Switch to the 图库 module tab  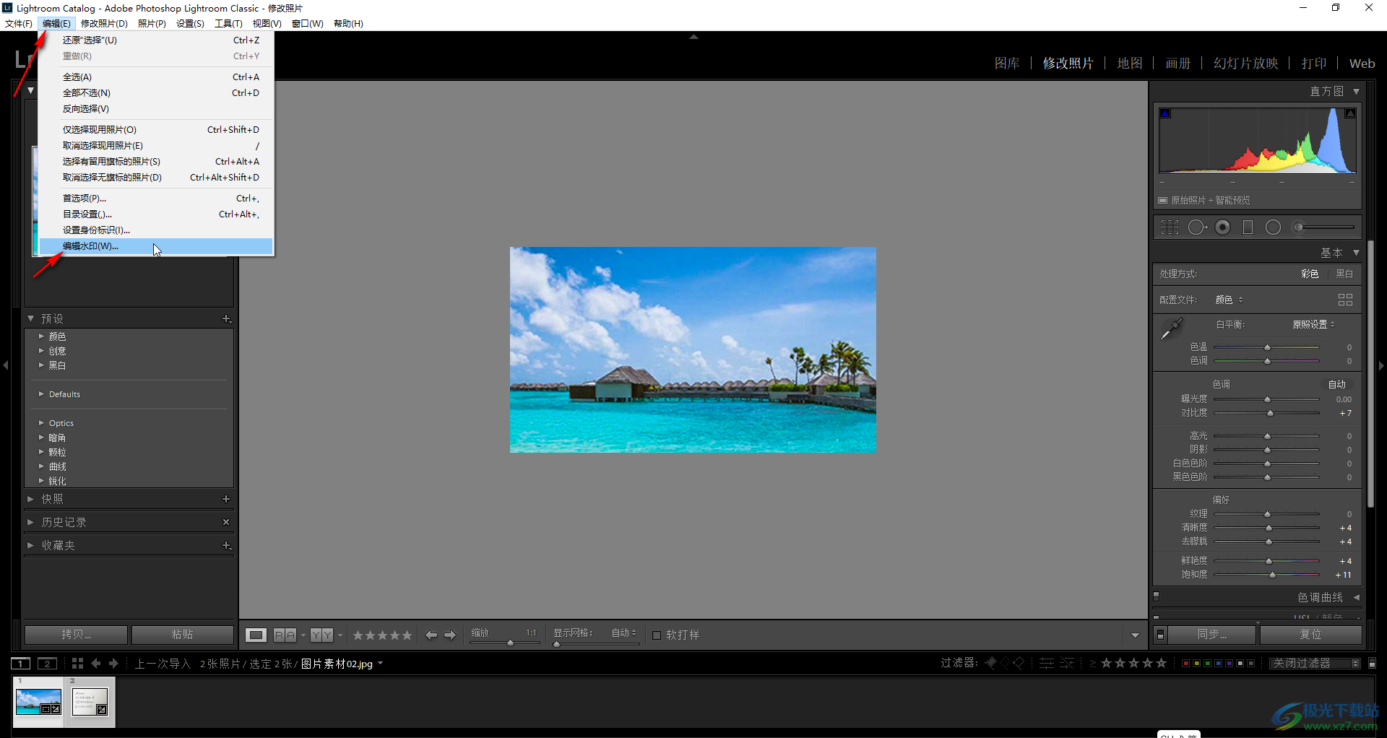click(x=1006, y=64)
